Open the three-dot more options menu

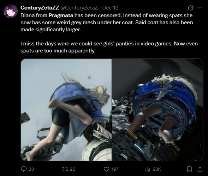(200, 8)
